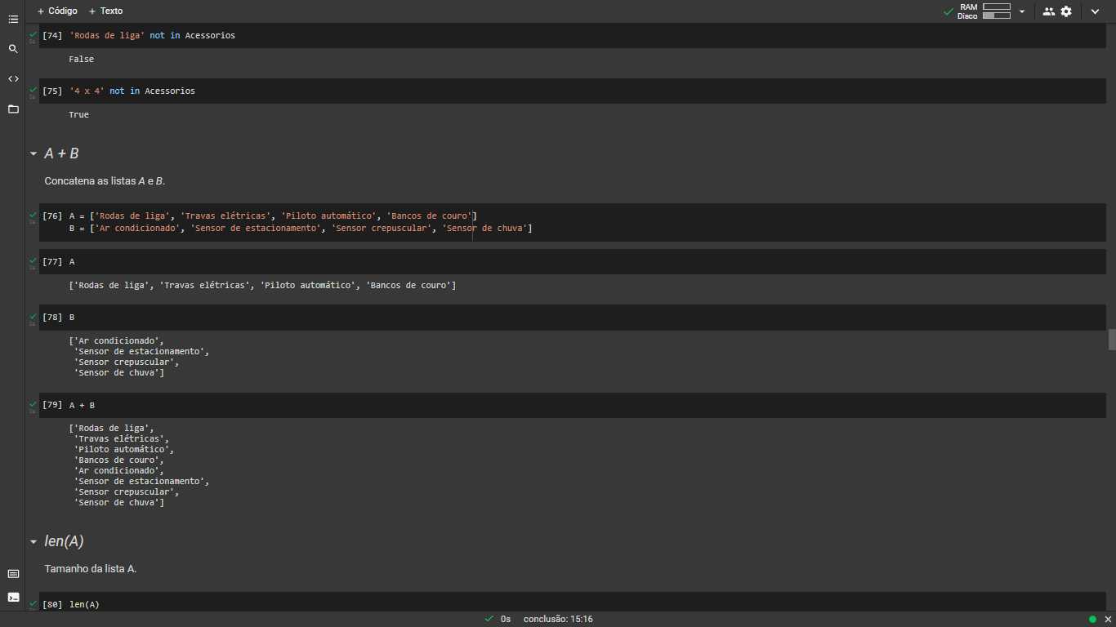This screenshot has height=627, width=1116.
Task: Click 'Sensor crepuscular' in cell 78 output
Action: pyautogui.click(x=124, y=362)
